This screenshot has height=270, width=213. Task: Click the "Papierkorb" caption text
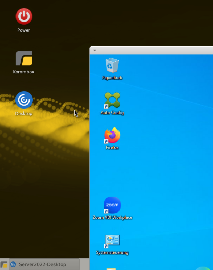coord(112,78)
